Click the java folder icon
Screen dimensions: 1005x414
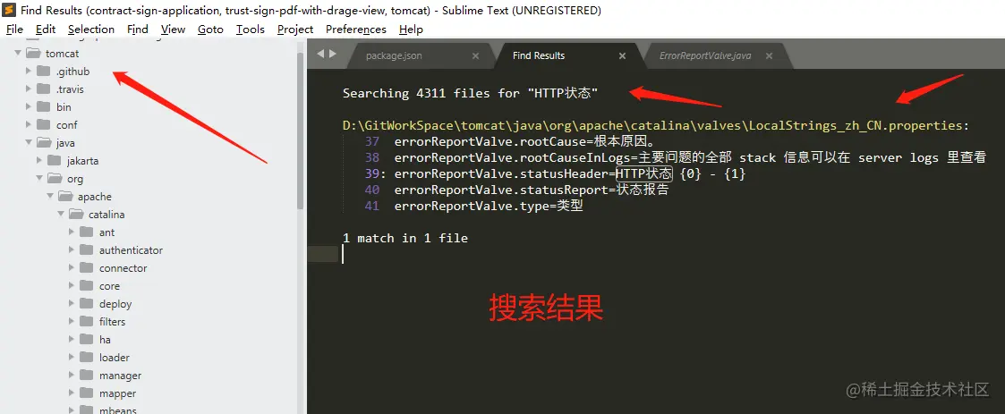[44, 142]
